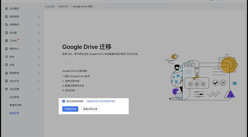Go to 数据迁移 breadcrumb
Image resolution: width=248 pixels, height=137 pixels.
[63, 6]
